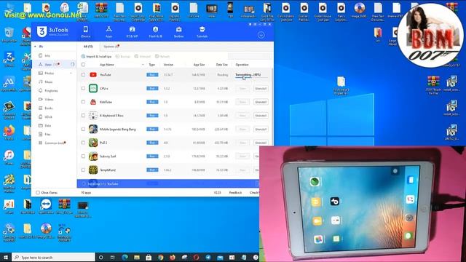Click the Backup toolbar button
Screen dimensions: 466x262
click(123, 56)
